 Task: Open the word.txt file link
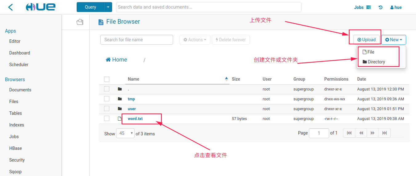pyautogui.click(x=135, y=119)
